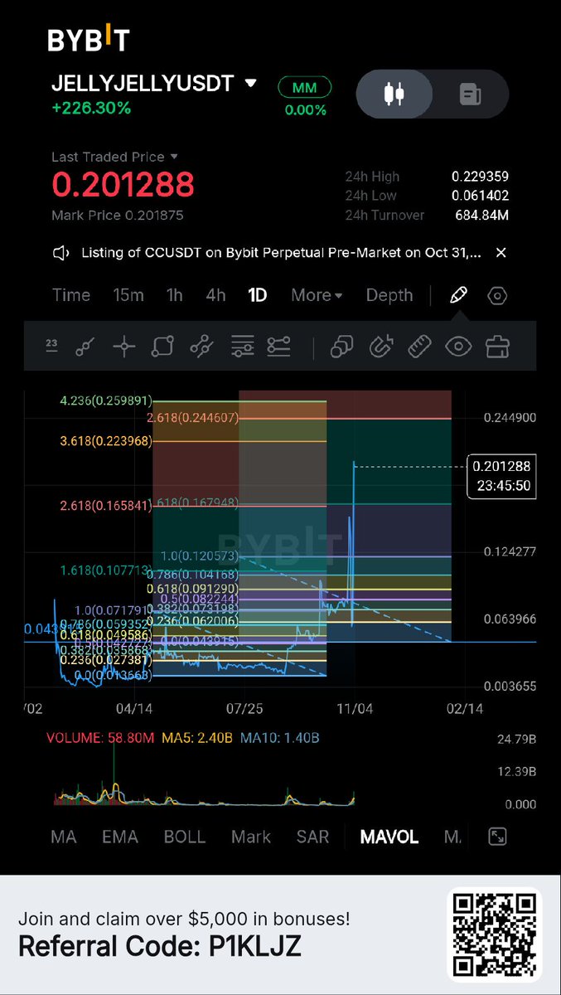Image resolution: width=561 pixels, height=995 pixels.
Task: Select the crosshair line tool
Action: 123,347
